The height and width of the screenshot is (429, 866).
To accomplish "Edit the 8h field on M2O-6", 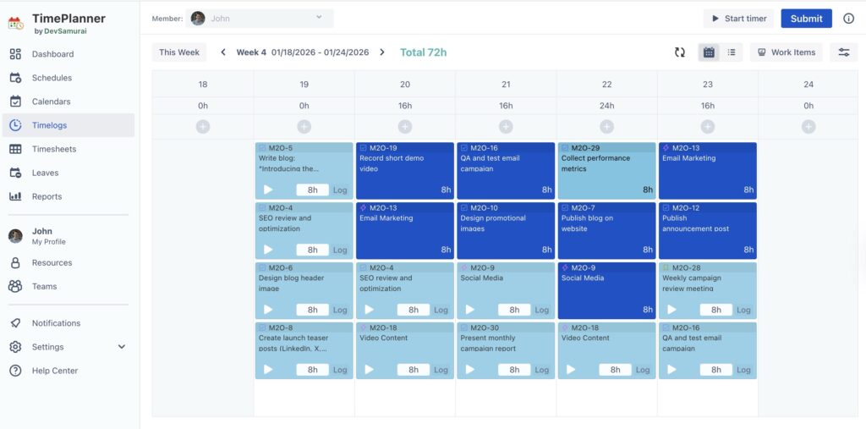I will coord(312,310).
